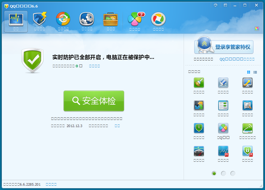The width and height of the screenshot is (265, 190).
Task: Open the four-petal flower icon with badge 2
Action: 135,20
